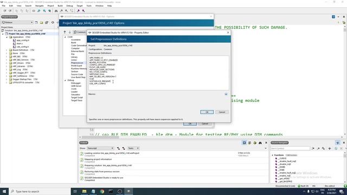The width and height of the screenshot is (347, 195).
Task: Click the taskbar search box
Action: pyautogui.click(x=40, y=191)
